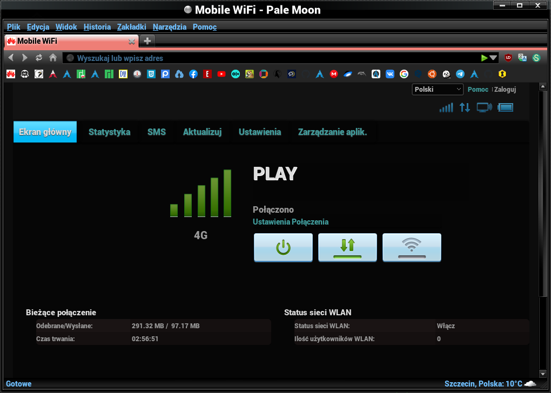
Task: Open the home page via the house icon
Action: click(x=53, y=58)
